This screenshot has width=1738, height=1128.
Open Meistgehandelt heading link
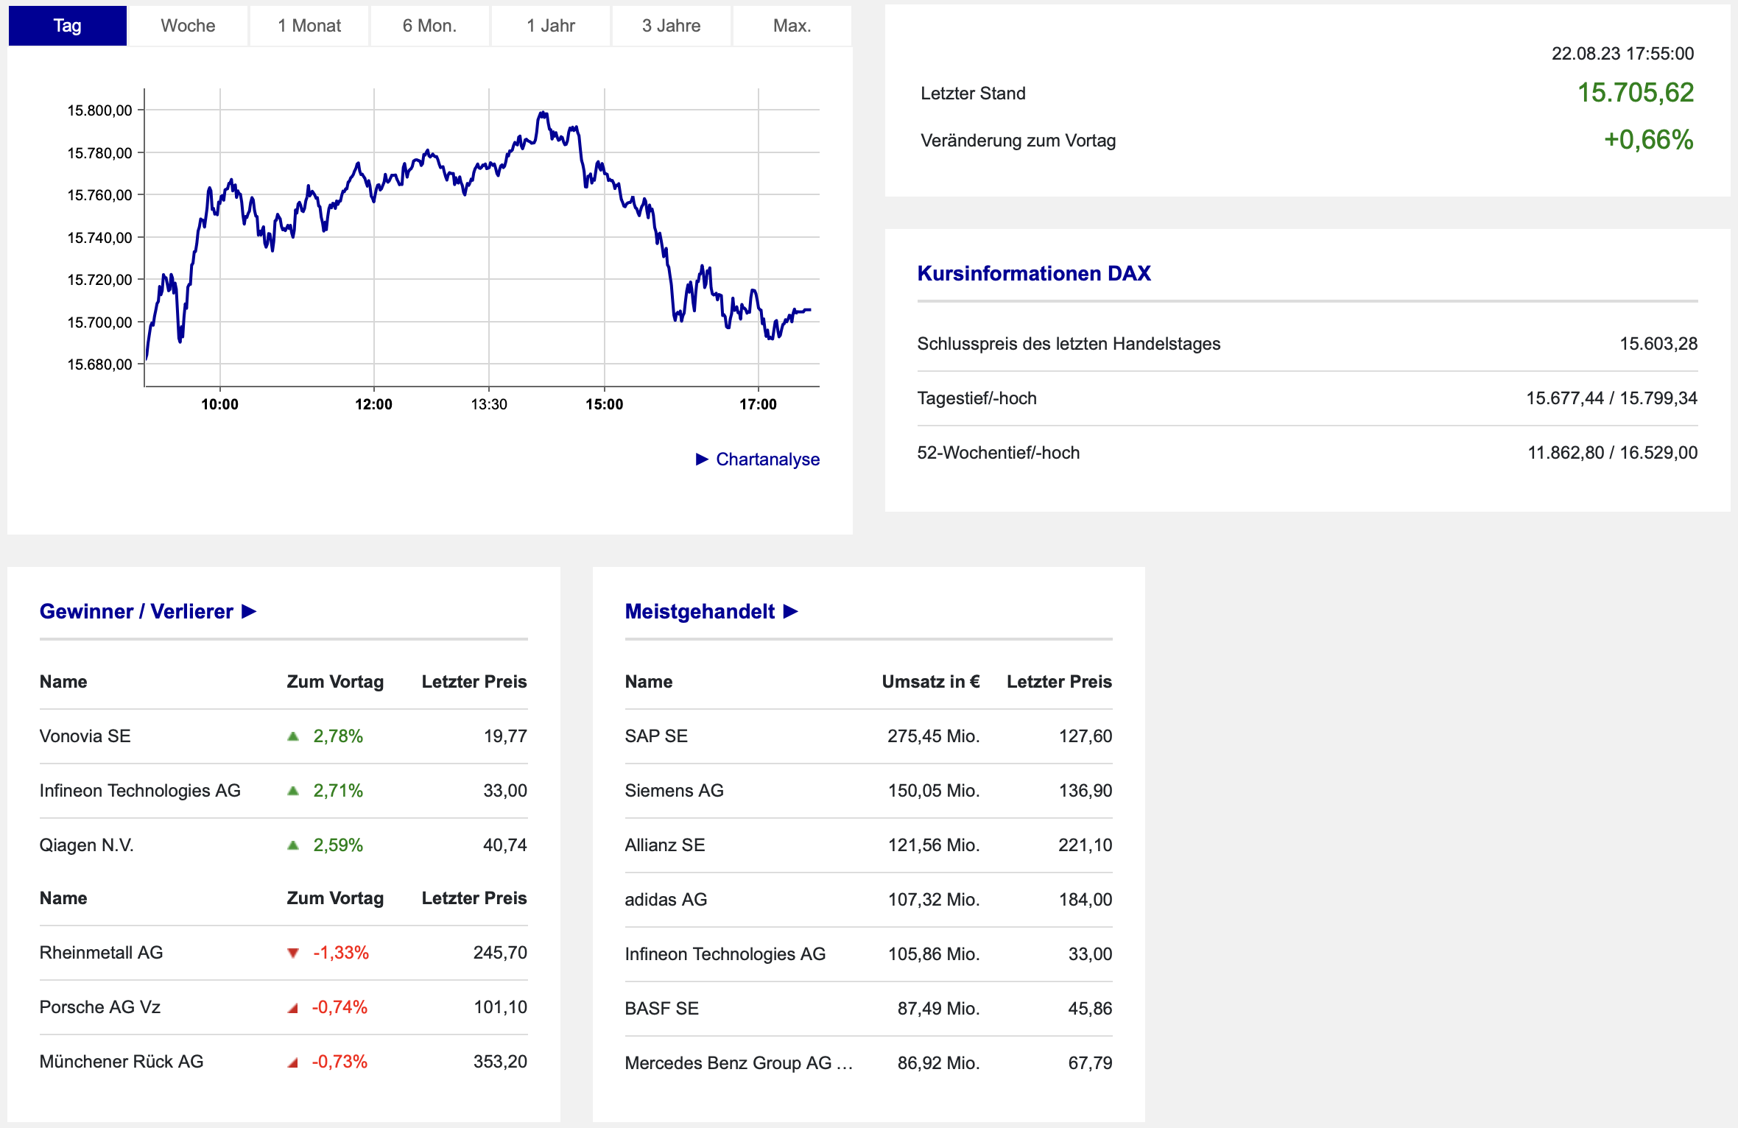699,611
